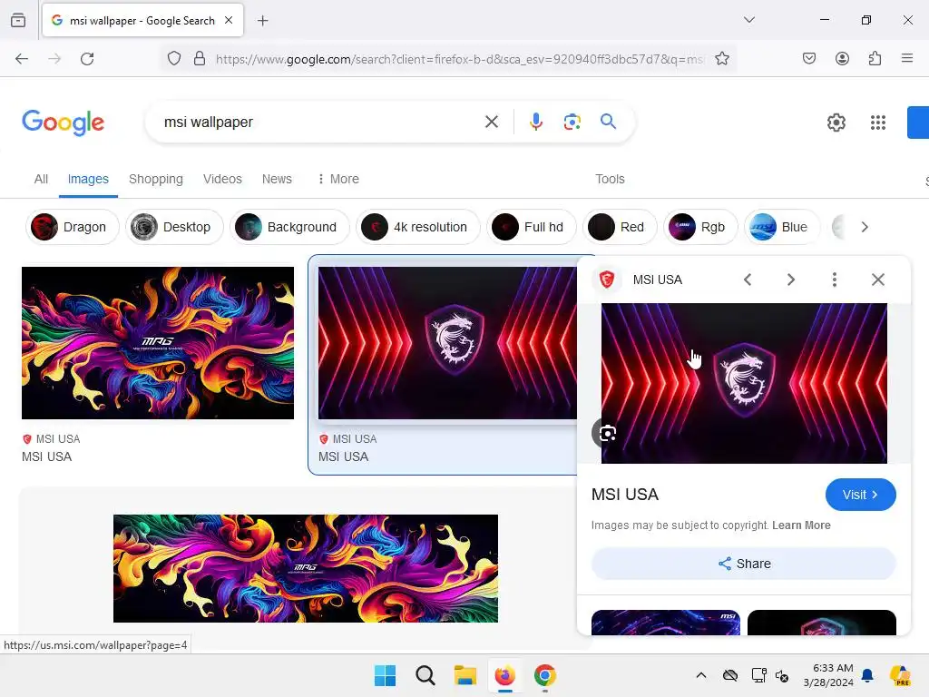Expand the list all tabs chevron
Viewport: 929px width, 697px height.
(748, 20)
